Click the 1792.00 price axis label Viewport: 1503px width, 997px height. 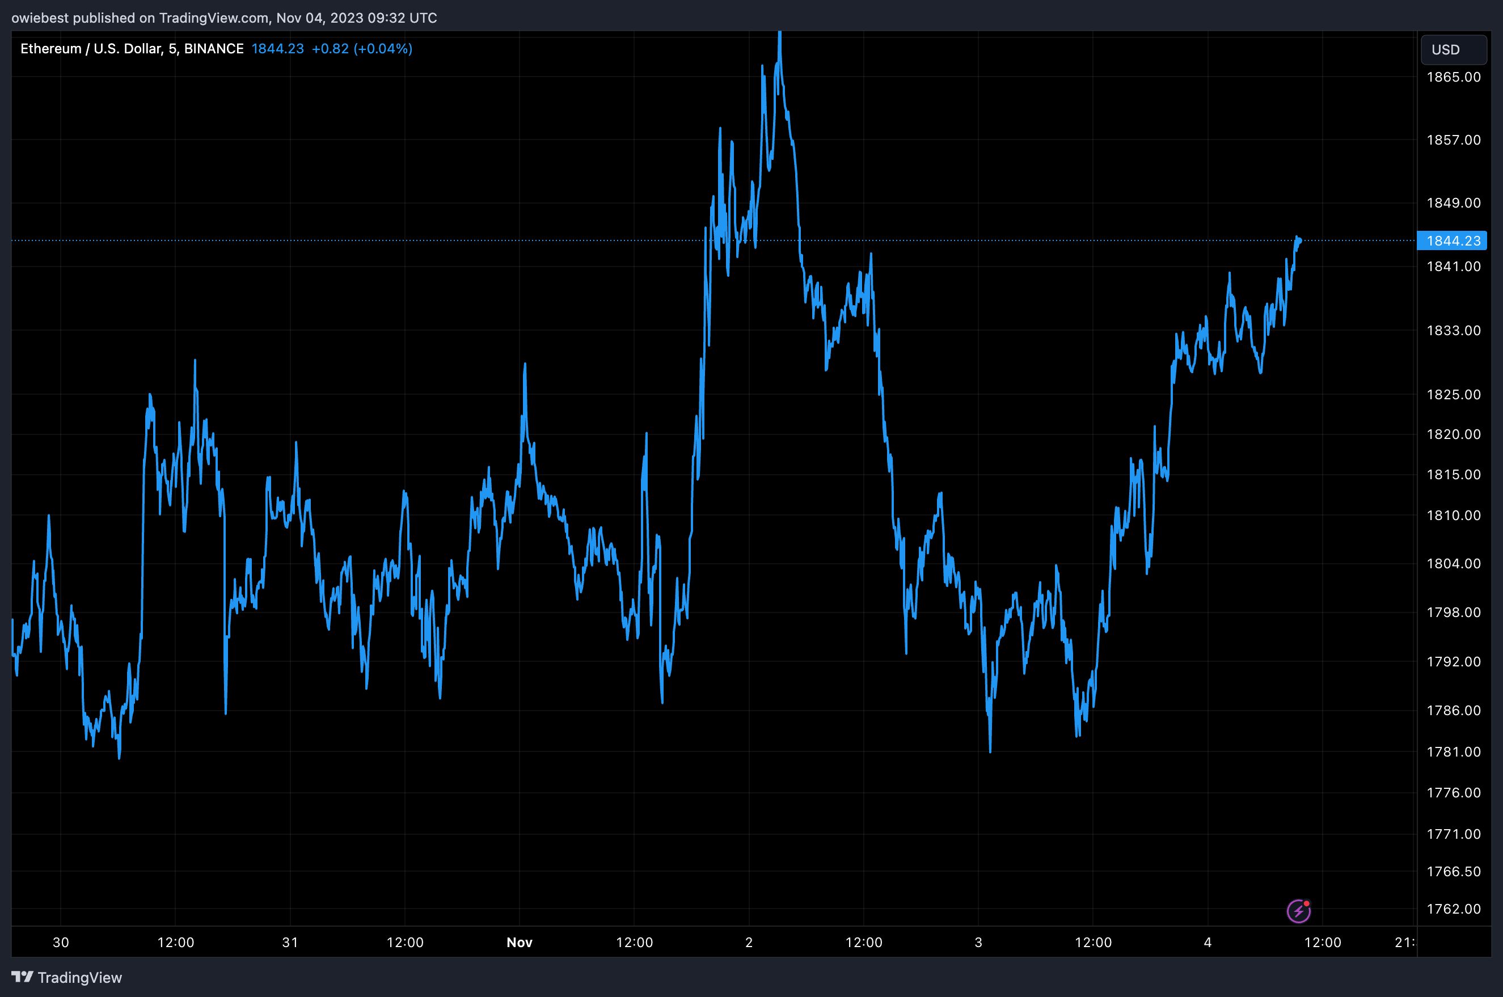[x=1454, y=662]
